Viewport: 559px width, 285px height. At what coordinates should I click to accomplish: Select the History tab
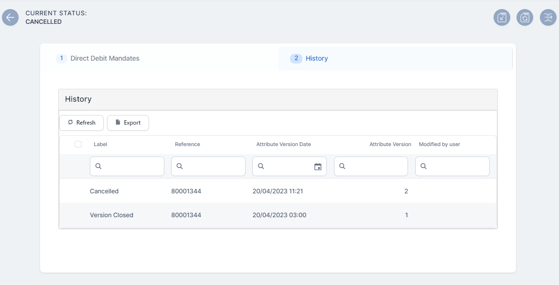(316, 58)
